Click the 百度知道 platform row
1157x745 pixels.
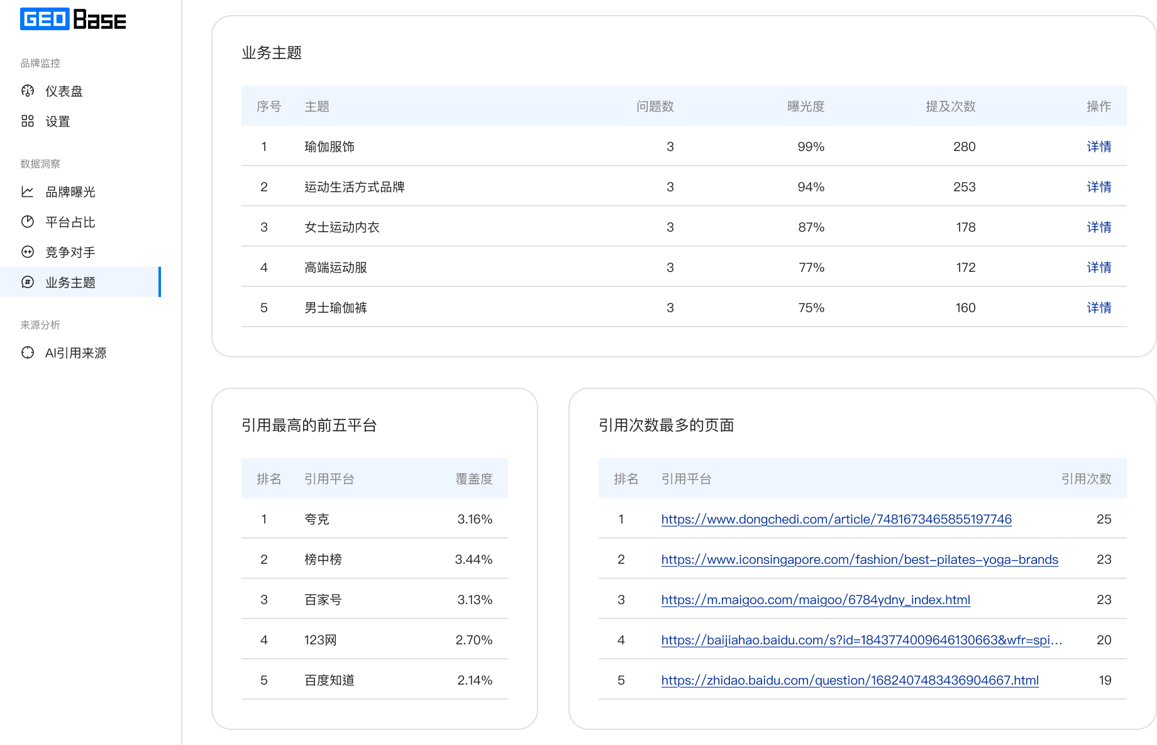tap(375, 680)
